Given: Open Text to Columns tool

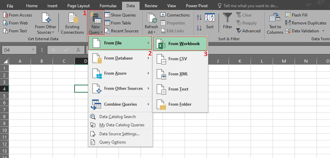Looking at the screenshot, I should 275,23.
